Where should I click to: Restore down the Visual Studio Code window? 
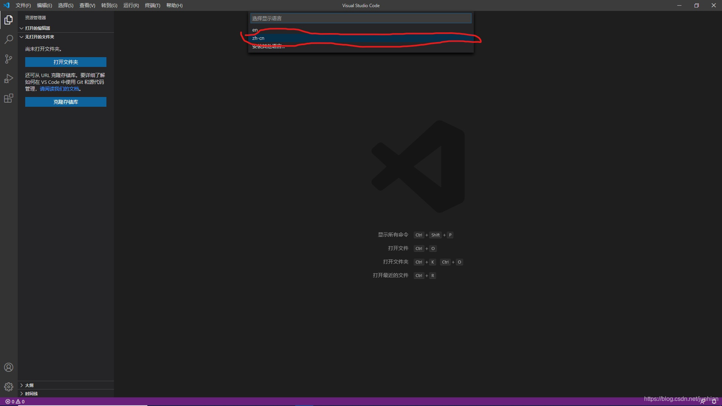pos(696,5)
